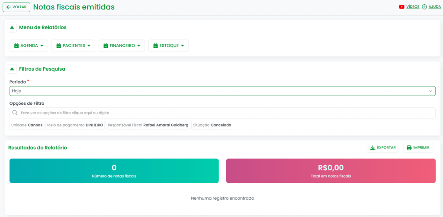This screenshot has height=217, width=443.
Task: Click the help question mark icon
Action: click(x=424, y=7)
